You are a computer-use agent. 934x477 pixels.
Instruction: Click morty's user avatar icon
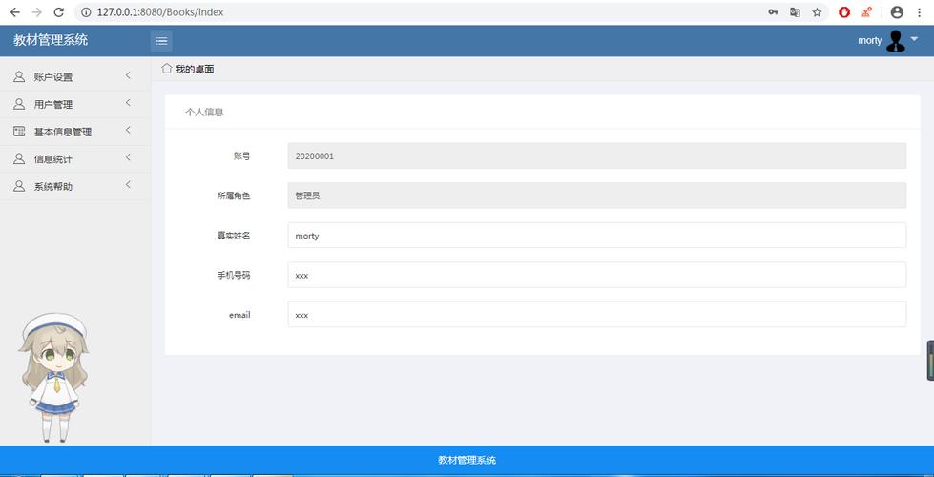[x=895, y=40]
